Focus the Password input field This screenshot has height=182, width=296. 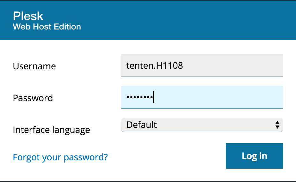pyautogui.click(x=202, y=97)
